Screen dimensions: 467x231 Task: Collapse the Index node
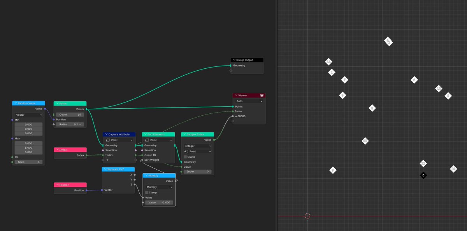[x=57, y=149]
